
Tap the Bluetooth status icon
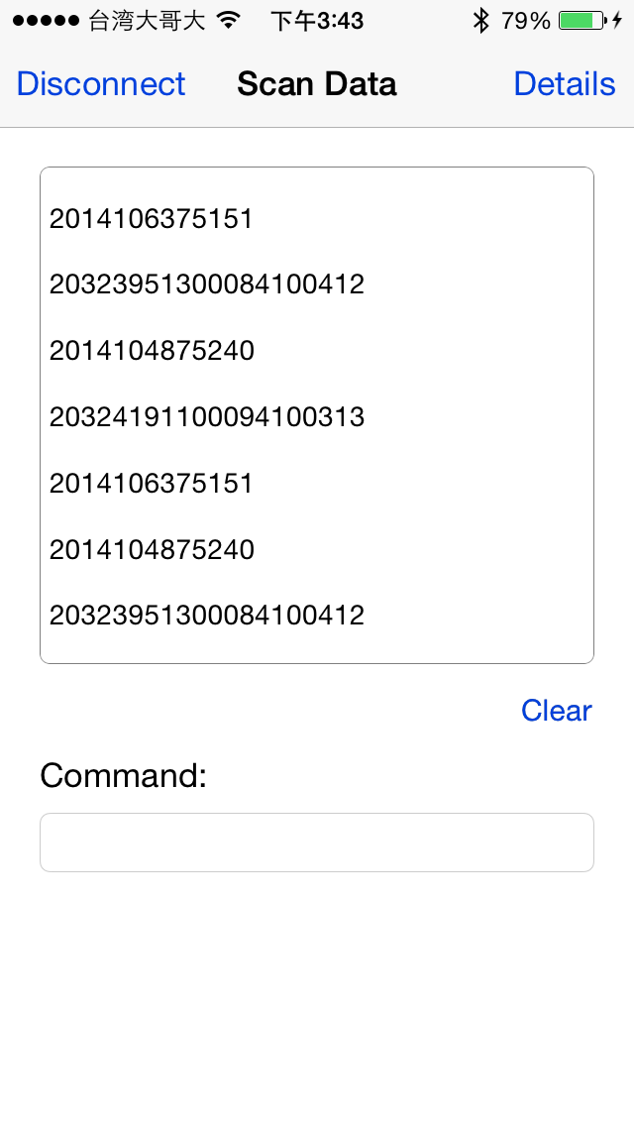[480, 20]
